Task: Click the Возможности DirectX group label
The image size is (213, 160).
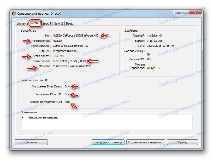Action: point(34,80)
